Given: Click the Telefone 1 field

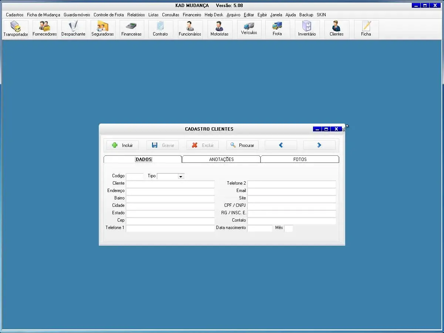Looking at the screenshot, I should coord(170,228).
